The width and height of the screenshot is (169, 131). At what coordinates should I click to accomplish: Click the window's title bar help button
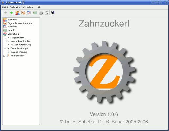pos(153,2)
